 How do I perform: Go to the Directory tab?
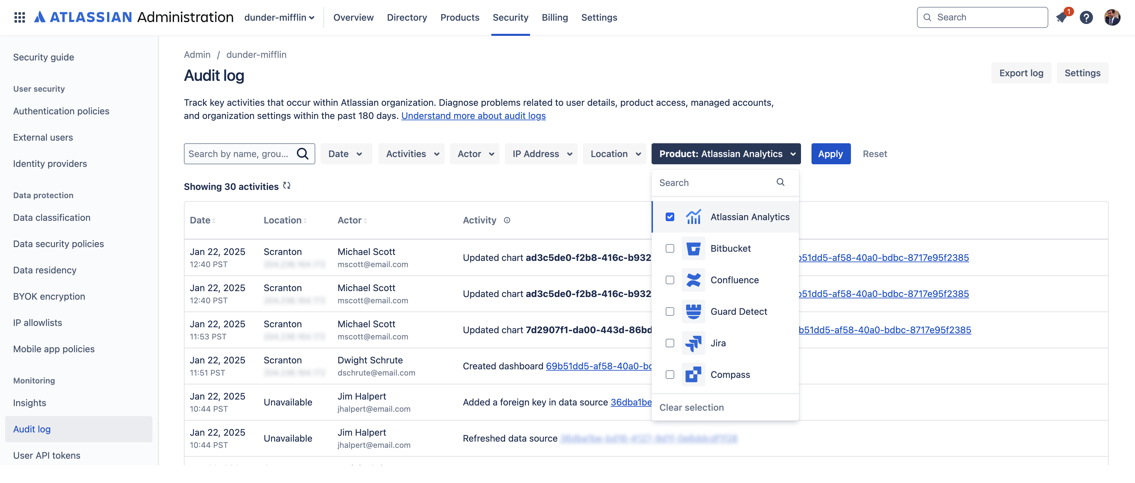pos(407,18)
